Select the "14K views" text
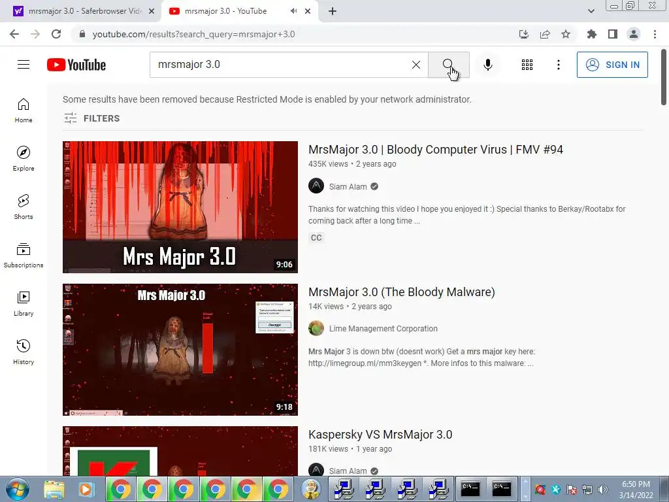This screenshot has width=669, height=502. [326, 307]
